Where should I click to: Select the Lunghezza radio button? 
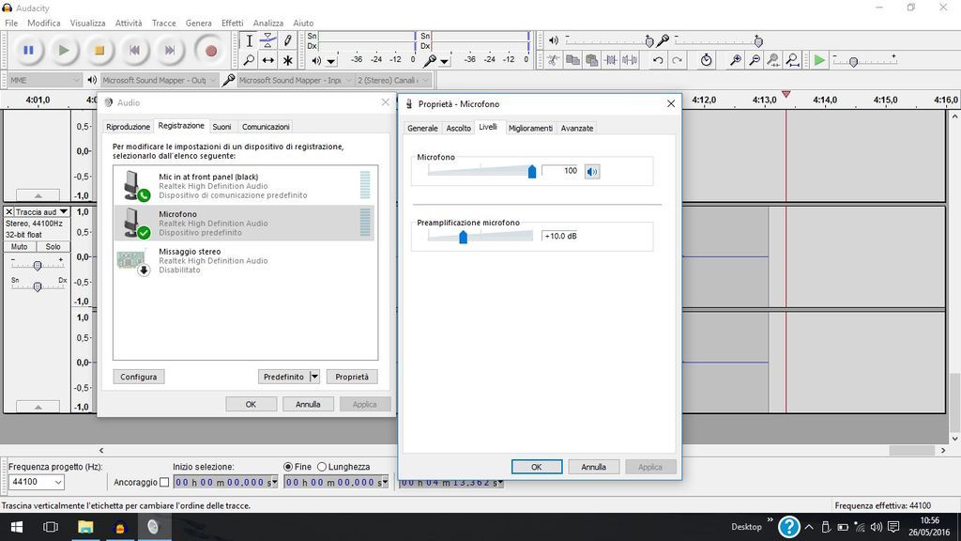[x=322, y=467]
